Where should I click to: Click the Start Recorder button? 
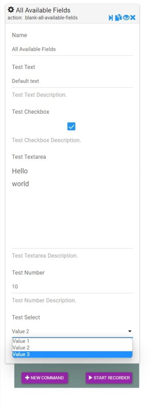[109, 378]
